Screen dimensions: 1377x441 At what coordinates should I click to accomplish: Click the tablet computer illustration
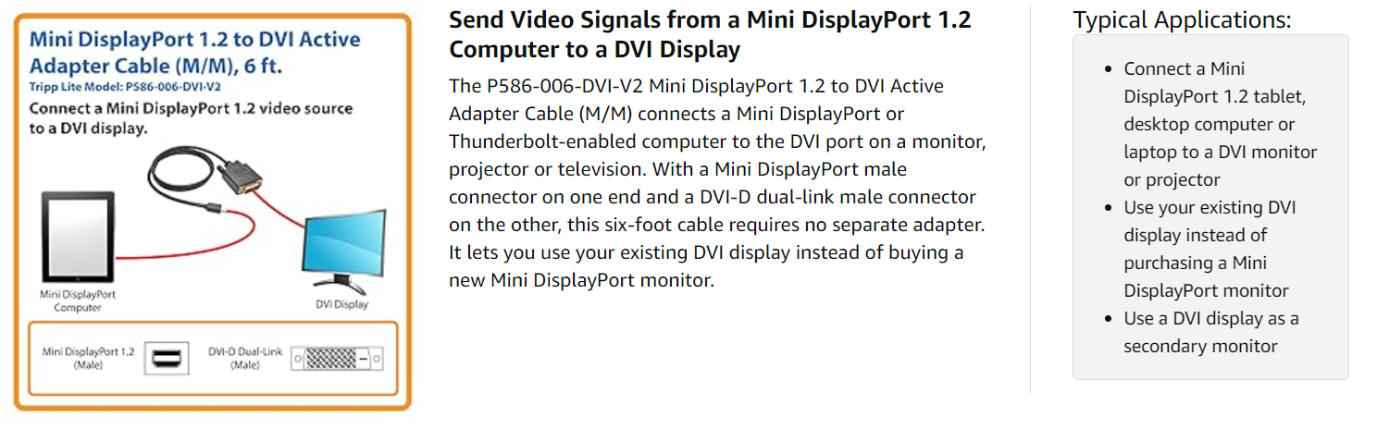pos(78,236)
